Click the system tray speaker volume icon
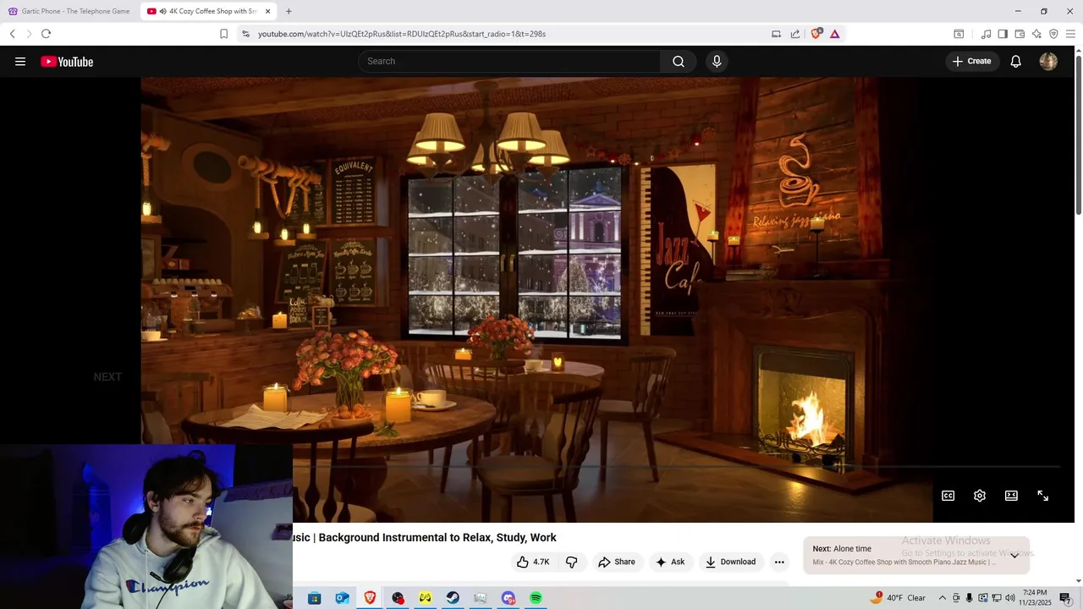 [1010, 598]
